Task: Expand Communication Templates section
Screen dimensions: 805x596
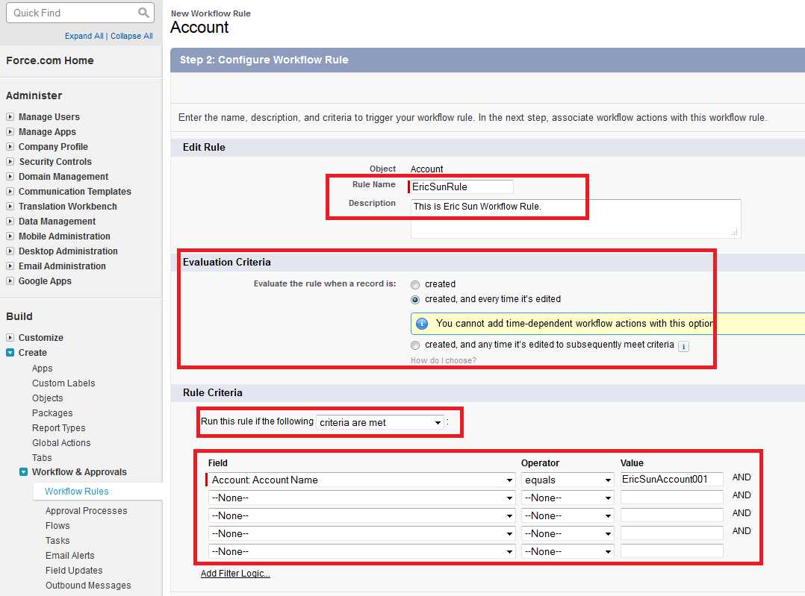Action: tap(10, 191)
